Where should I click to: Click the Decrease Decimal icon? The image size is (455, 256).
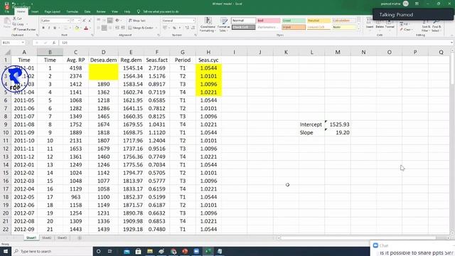coord(193,28)
